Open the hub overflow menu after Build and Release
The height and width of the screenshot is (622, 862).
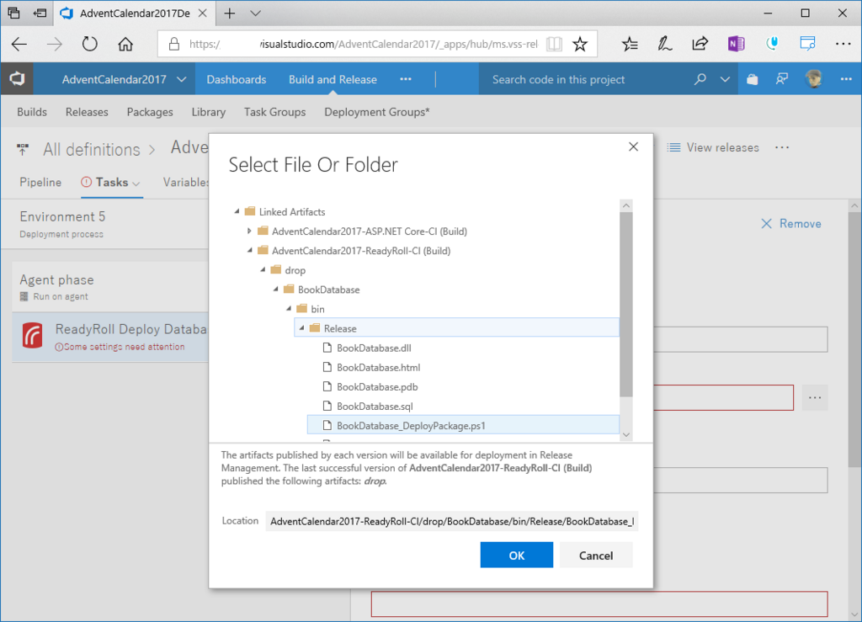[406, 79]
